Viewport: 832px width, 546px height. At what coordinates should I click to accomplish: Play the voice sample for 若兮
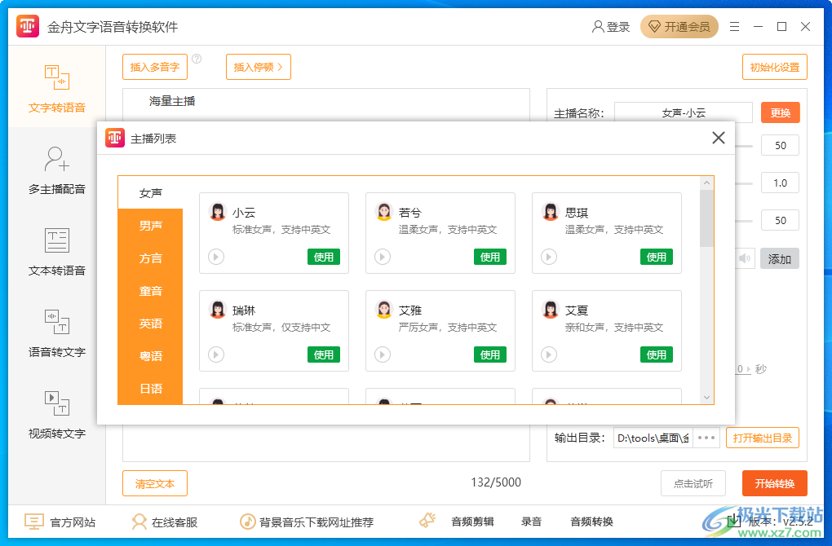pyautogui.click(x=381, y=256)
